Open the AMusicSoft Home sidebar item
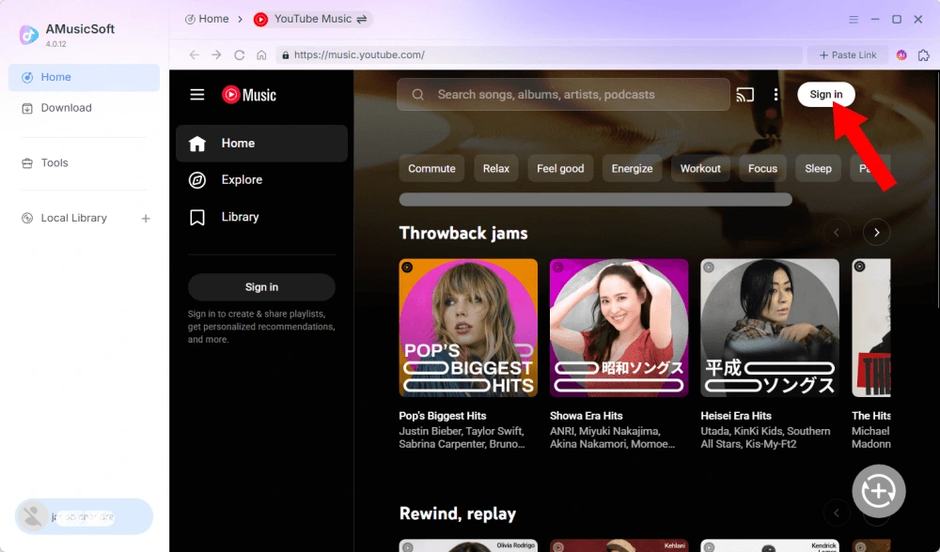The height and width of the screenshot is (552, 940). (x=84, y=77)
